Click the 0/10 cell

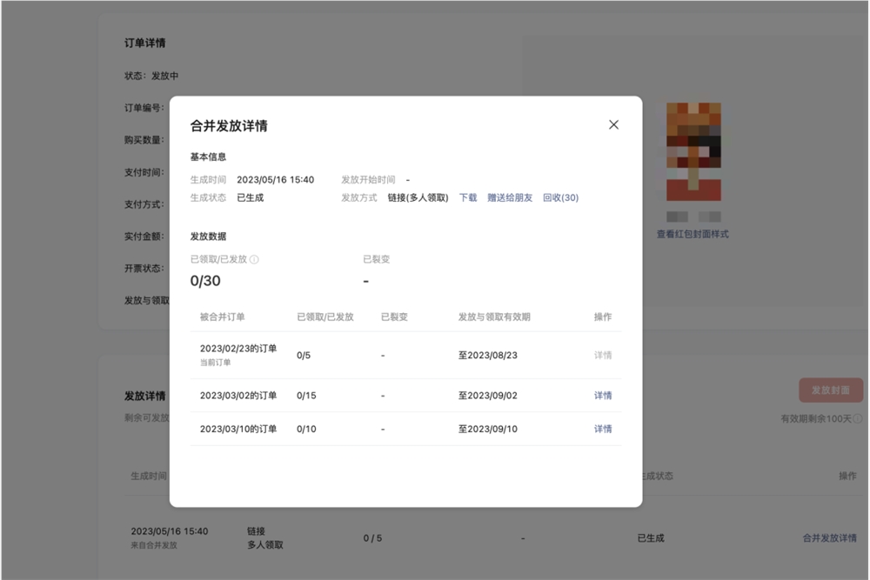point(306,429)
